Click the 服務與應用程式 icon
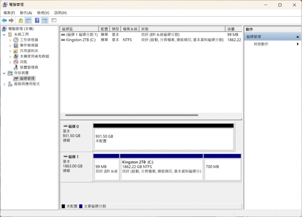Viewport: 302px width, 217px height. tap(10, 84)
